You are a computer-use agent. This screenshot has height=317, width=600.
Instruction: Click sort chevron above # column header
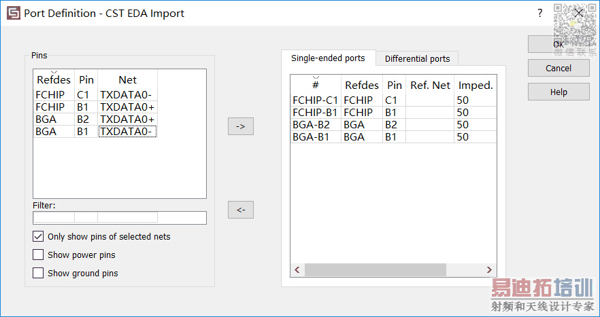pyautogui.click(x=316, y=77)
